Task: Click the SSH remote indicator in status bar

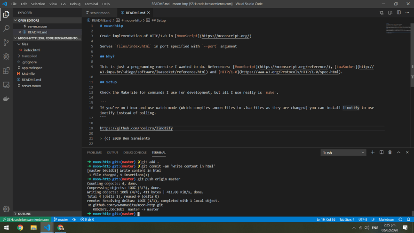Action: click(26, 219)
